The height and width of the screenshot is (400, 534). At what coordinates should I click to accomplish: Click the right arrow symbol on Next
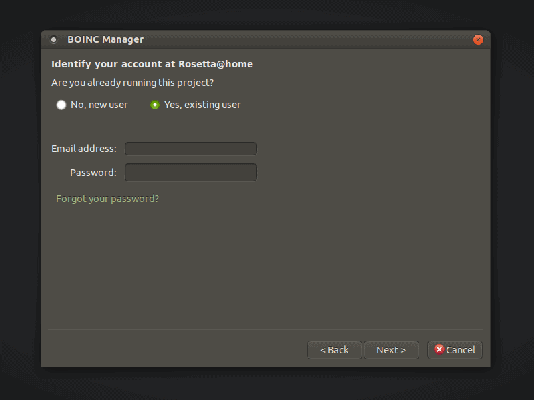(x=403, y=350)
